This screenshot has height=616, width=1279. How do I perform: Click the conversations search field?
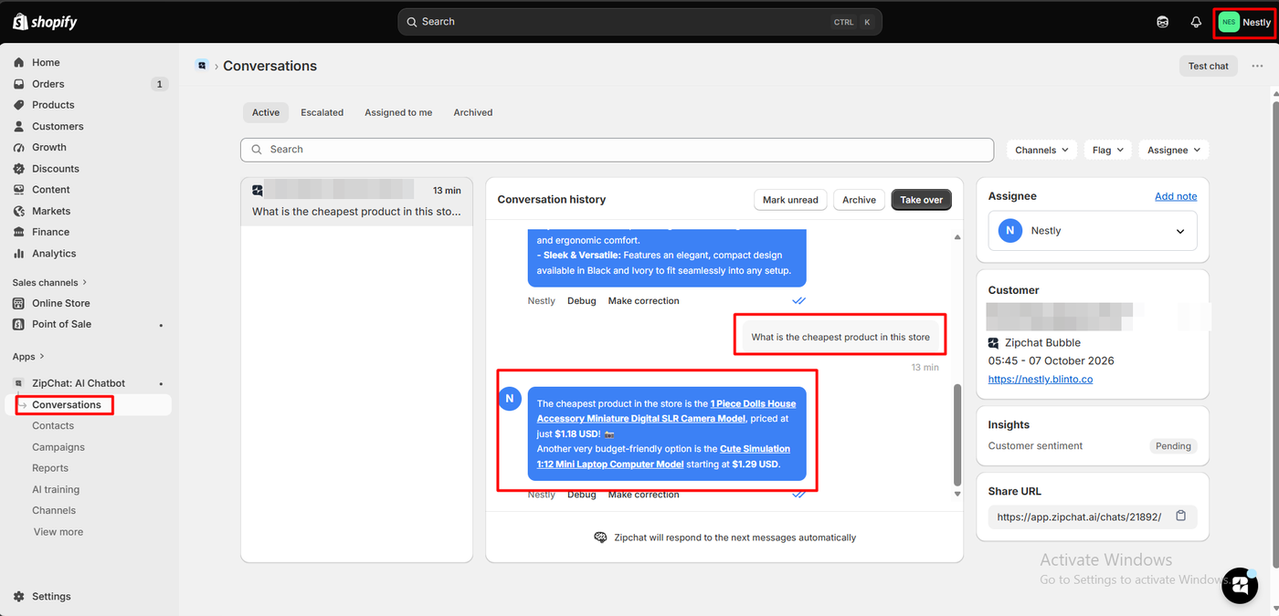coord(618,150)
